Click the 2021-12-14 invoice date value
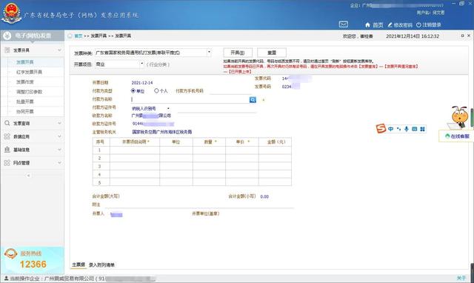This screenshot has width=474, height=283. tap(141, 82)
